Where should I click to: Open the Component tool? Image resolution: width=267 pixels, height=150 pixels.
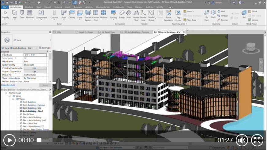41,14
